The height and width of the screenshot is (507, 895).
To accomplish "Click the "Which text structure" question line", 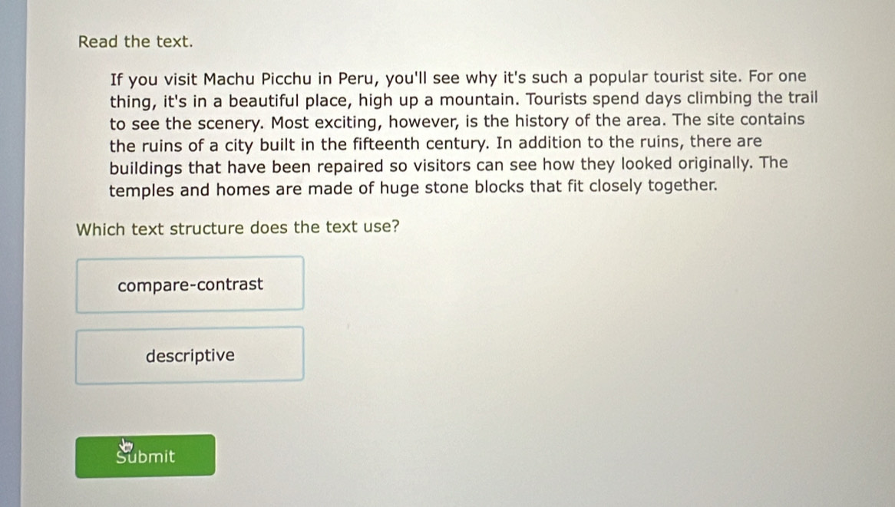I will coord(237,228).
